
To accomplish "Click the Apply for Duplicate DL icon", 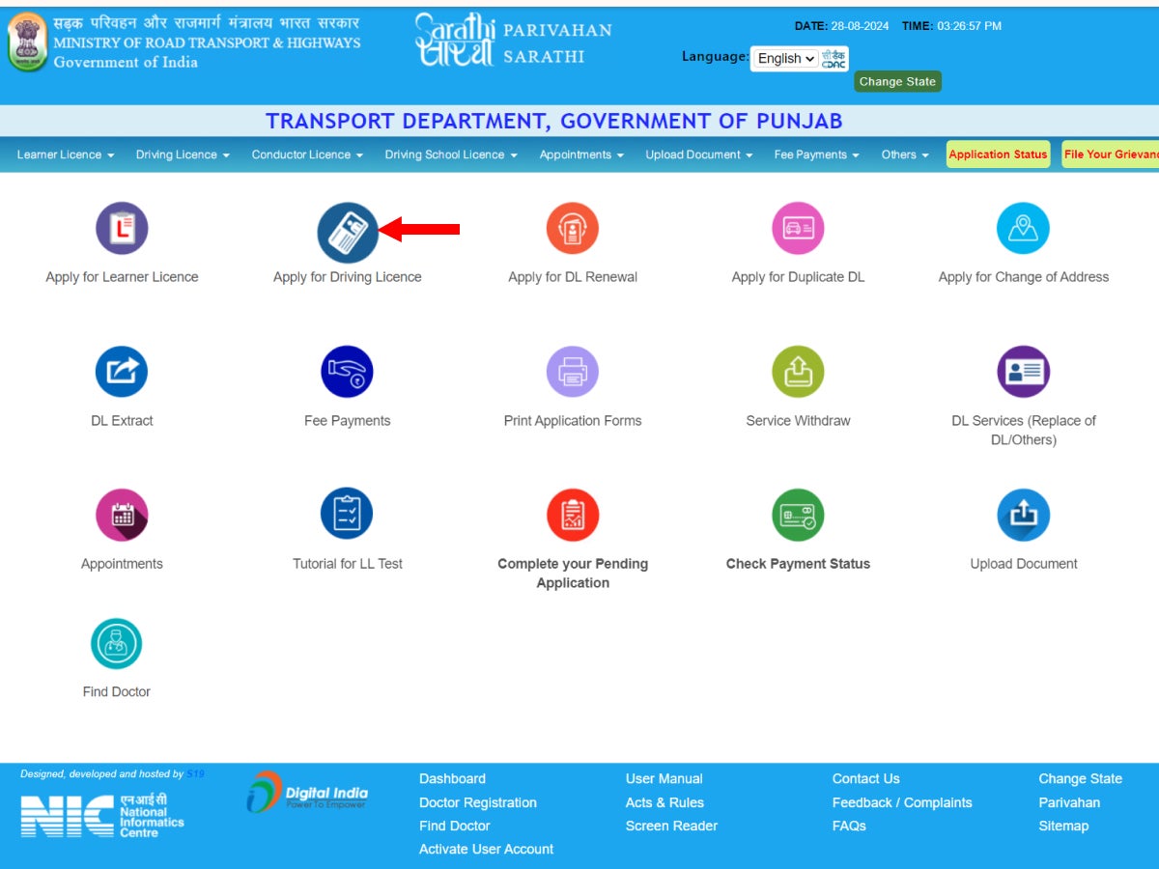I will 798,229.
